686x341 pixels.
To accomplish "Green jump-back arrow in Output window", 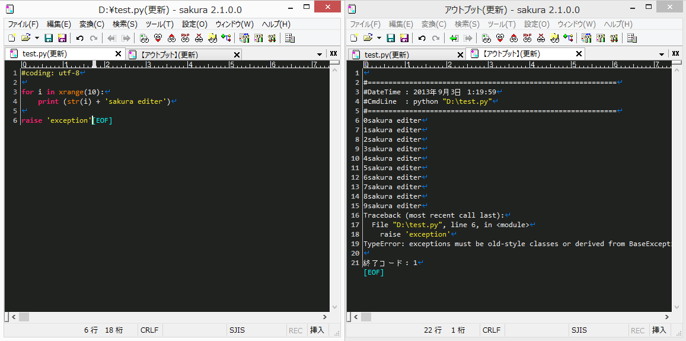I will [454, 38].
